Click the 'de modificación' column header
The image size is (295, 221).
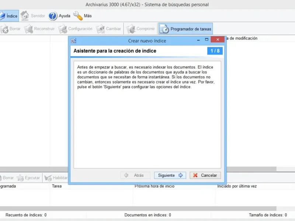242,38
